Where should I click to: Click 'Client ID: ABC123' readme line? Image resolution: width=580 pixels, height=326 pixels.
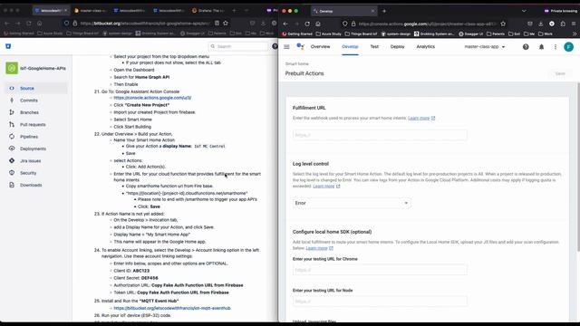(131, 271)
